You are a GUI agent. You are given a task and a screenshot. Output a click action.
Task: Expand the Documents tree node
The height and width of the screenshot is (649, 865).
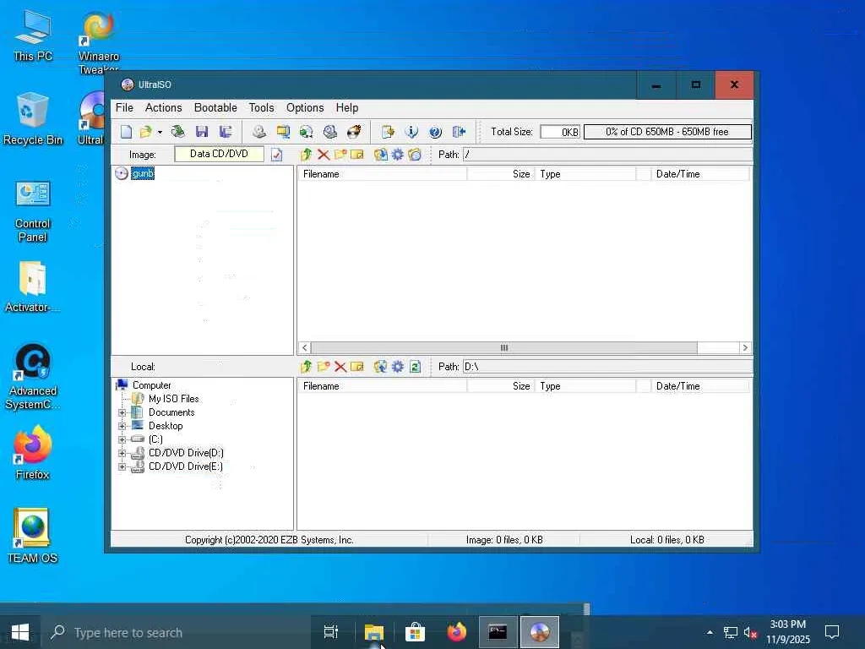pyautogui.click(x=122, y=412)
